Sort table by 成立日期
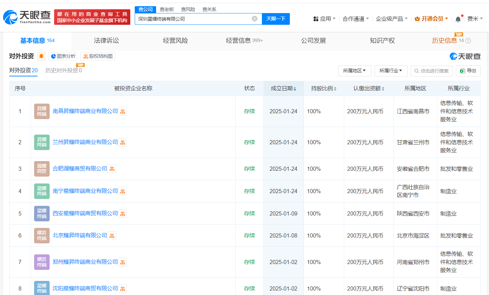489x295 pixels. click(283, 88)
